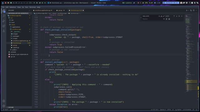This screenshot has height=112, width=200.
Task: Open the View menu
Action: click(19, 7)
